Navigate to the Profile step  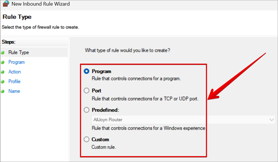pyautogui.click(x=14, y=81)
